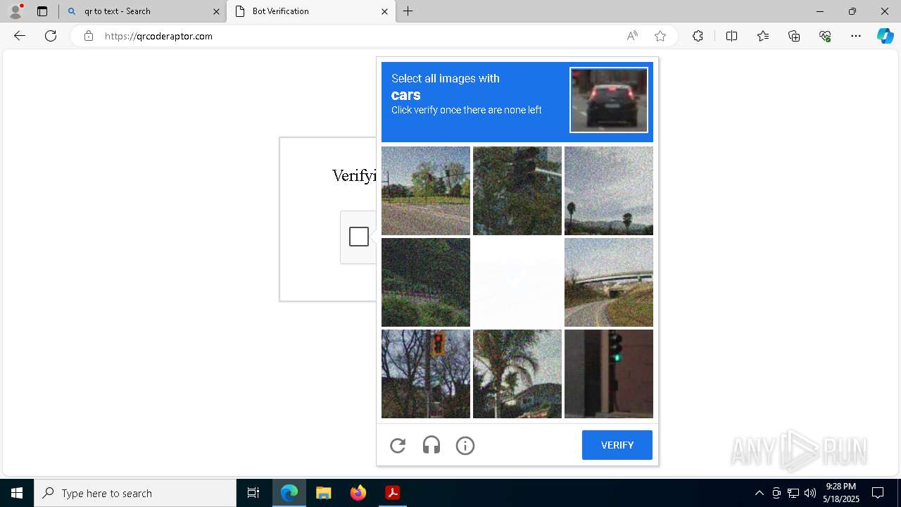Open the Tab actions menu icon
The width and height of the screenshot is (901, 507).
click(x=42, y=11)
